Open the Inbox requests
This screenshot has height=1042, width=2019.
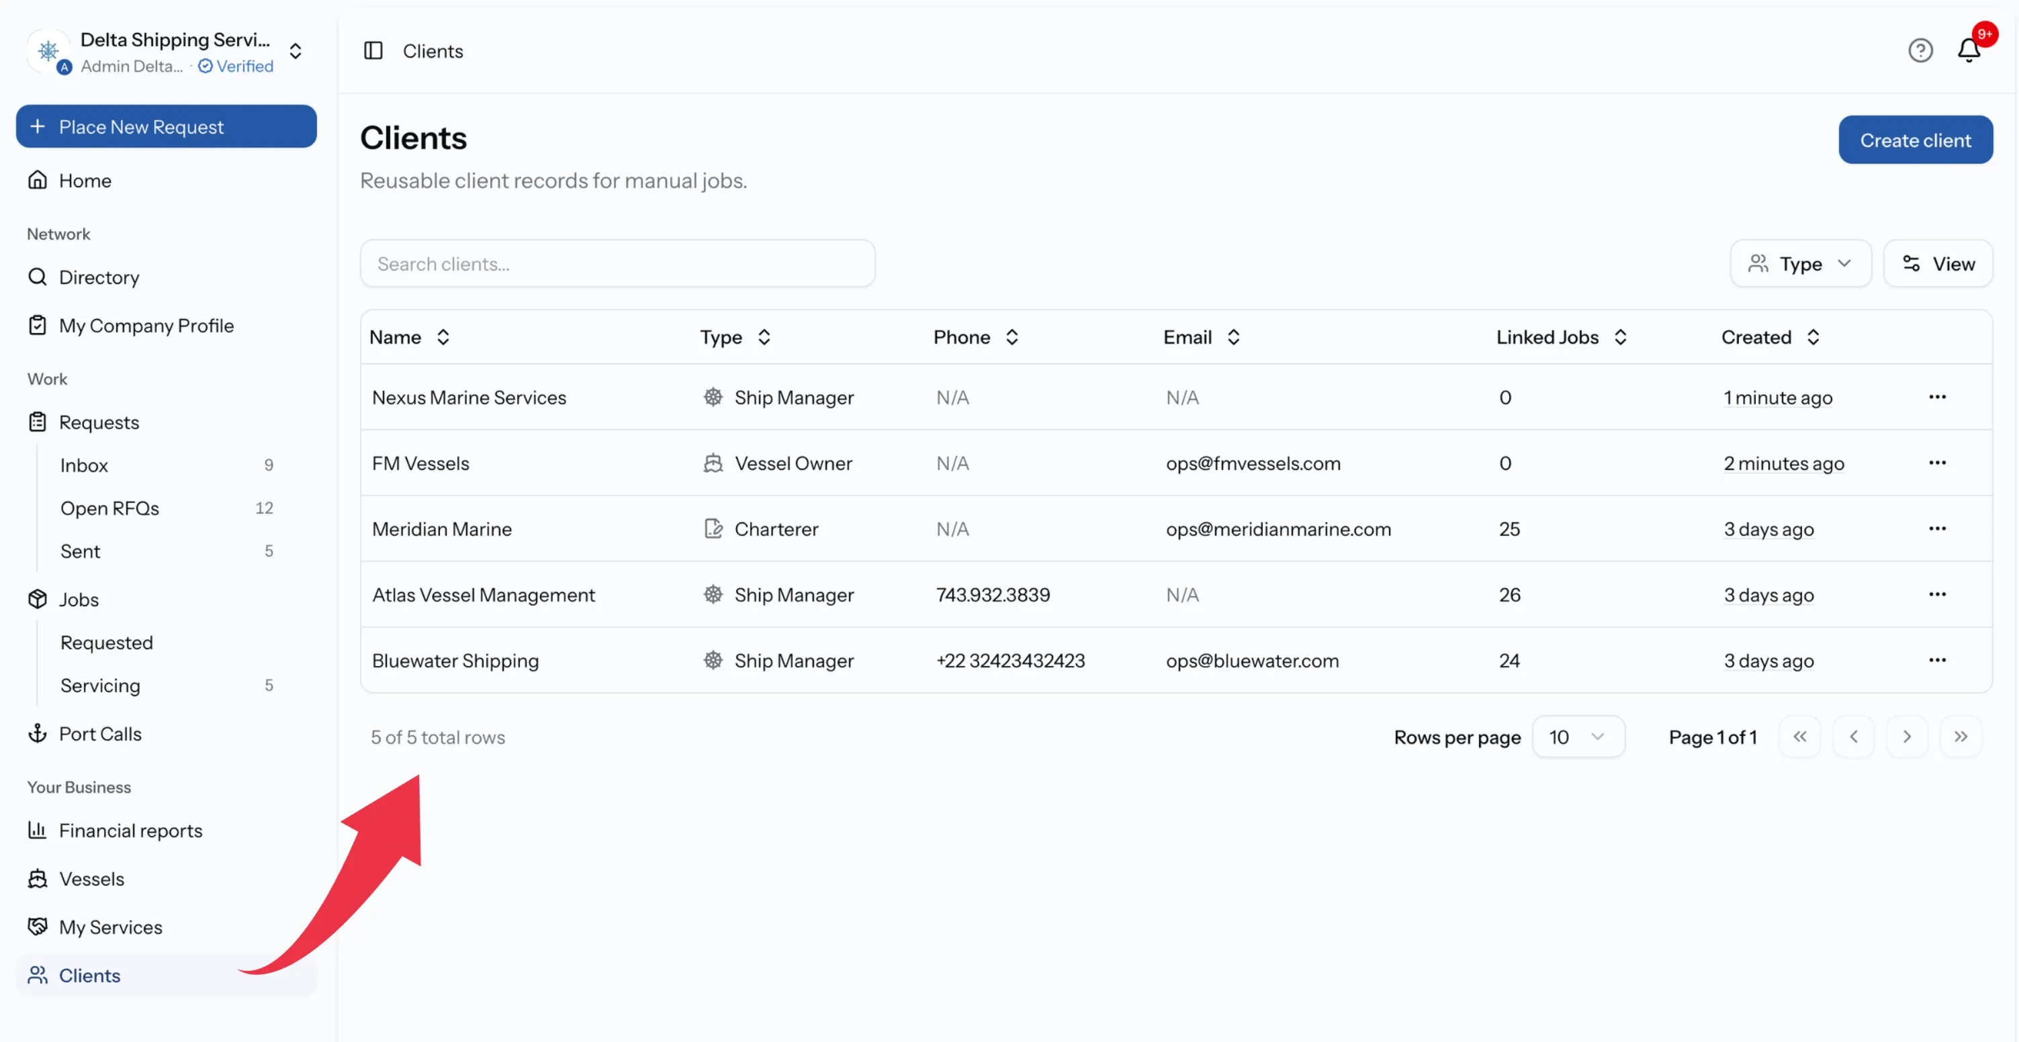[166, 465]
